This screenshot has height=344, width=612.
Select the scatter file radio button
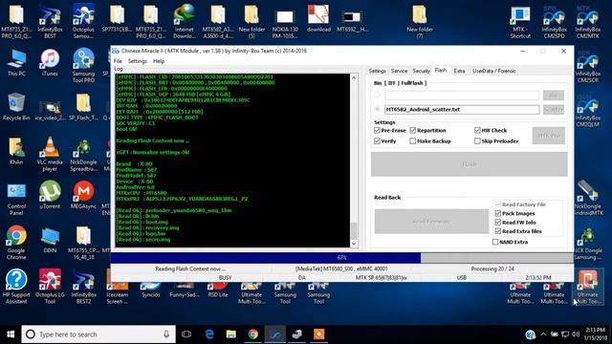pyautogui.click(x=377, y=109)
